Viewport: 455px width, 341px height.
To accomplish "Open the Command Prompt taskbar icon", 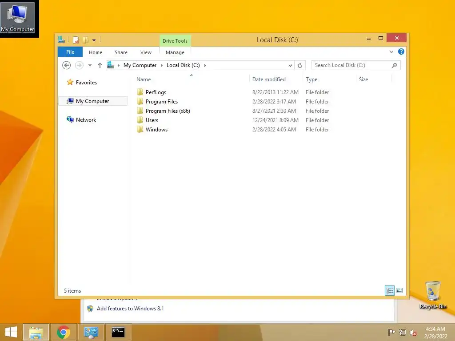I will (x=118, y=332).
